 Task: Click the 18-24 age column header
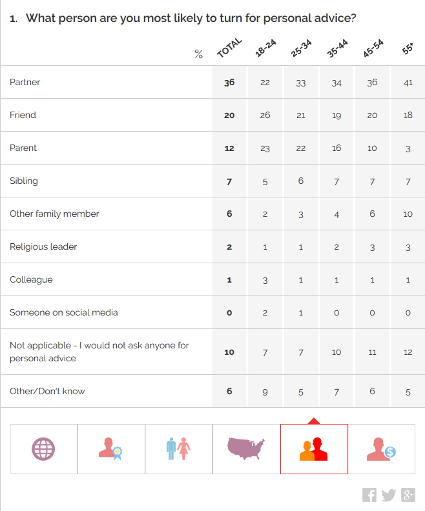coord(265,49)
